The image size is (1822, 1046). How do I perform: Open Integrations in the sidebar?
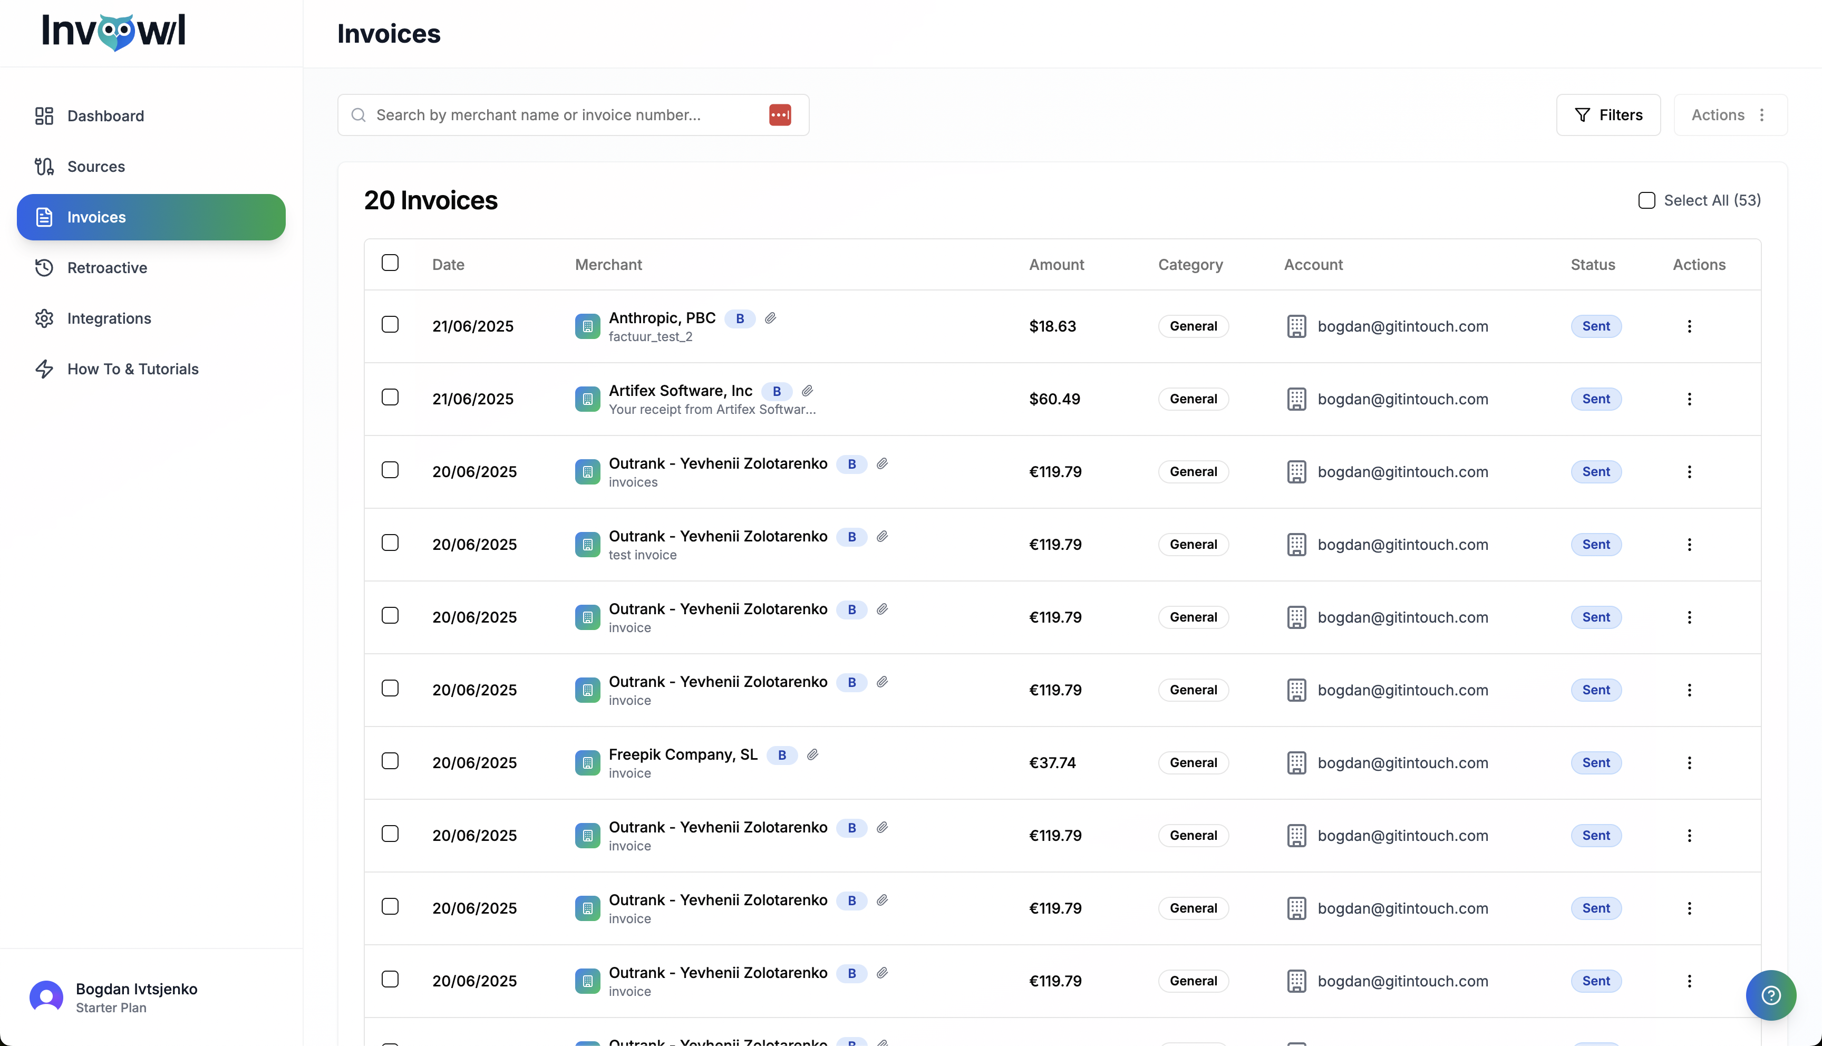point(151,318)
